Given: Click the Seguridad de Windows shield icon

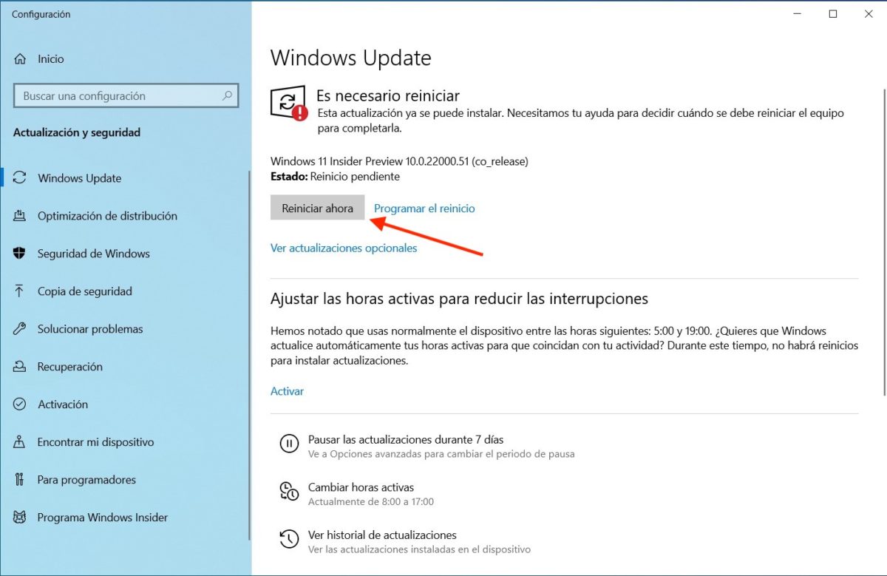Looking at the screenshot, I should coord(20,254).
